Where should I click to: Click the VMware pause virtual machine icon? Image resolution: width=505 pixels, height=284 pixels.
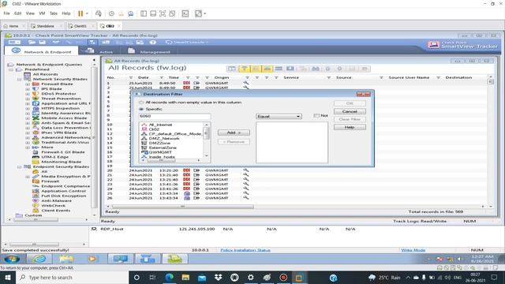[80, 13]
